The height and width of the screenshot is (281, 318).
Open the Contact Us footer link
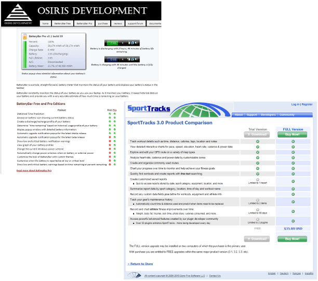pyautogui.click(x=215, y=276)
